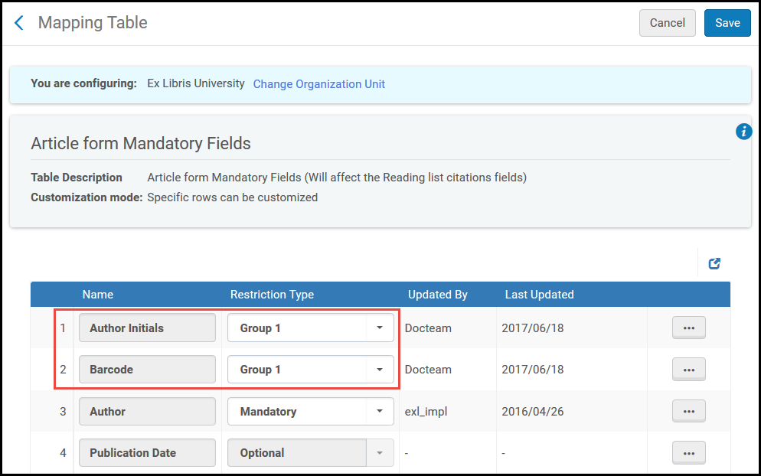Select the Docteam cell in Barcode row
The width and height of the screenshot is (761, 476).
[x=428, y=370]
